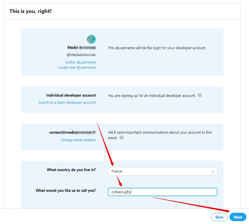Click the chevron arrow in country selector
This screenshot has height=224, width=249.
pos(213,172)
